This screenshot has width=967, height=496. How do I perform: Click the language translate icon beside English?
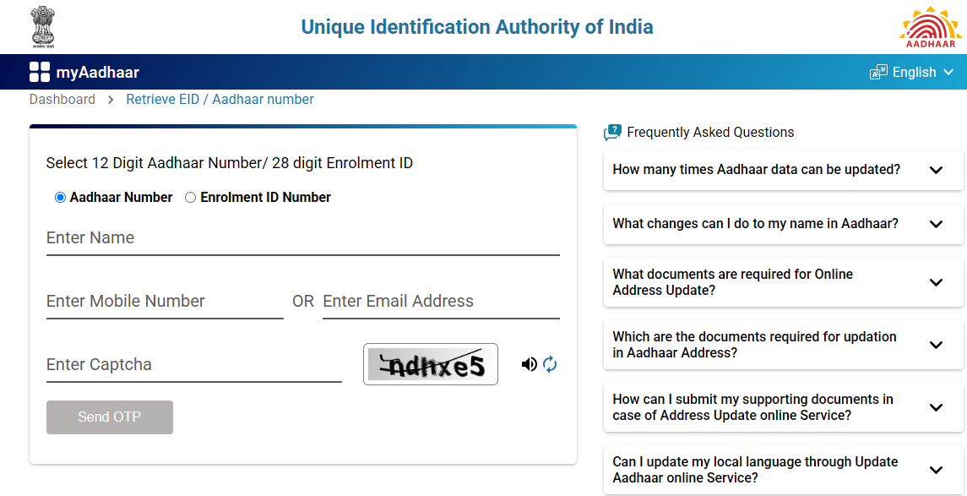[x=878, y=72]
